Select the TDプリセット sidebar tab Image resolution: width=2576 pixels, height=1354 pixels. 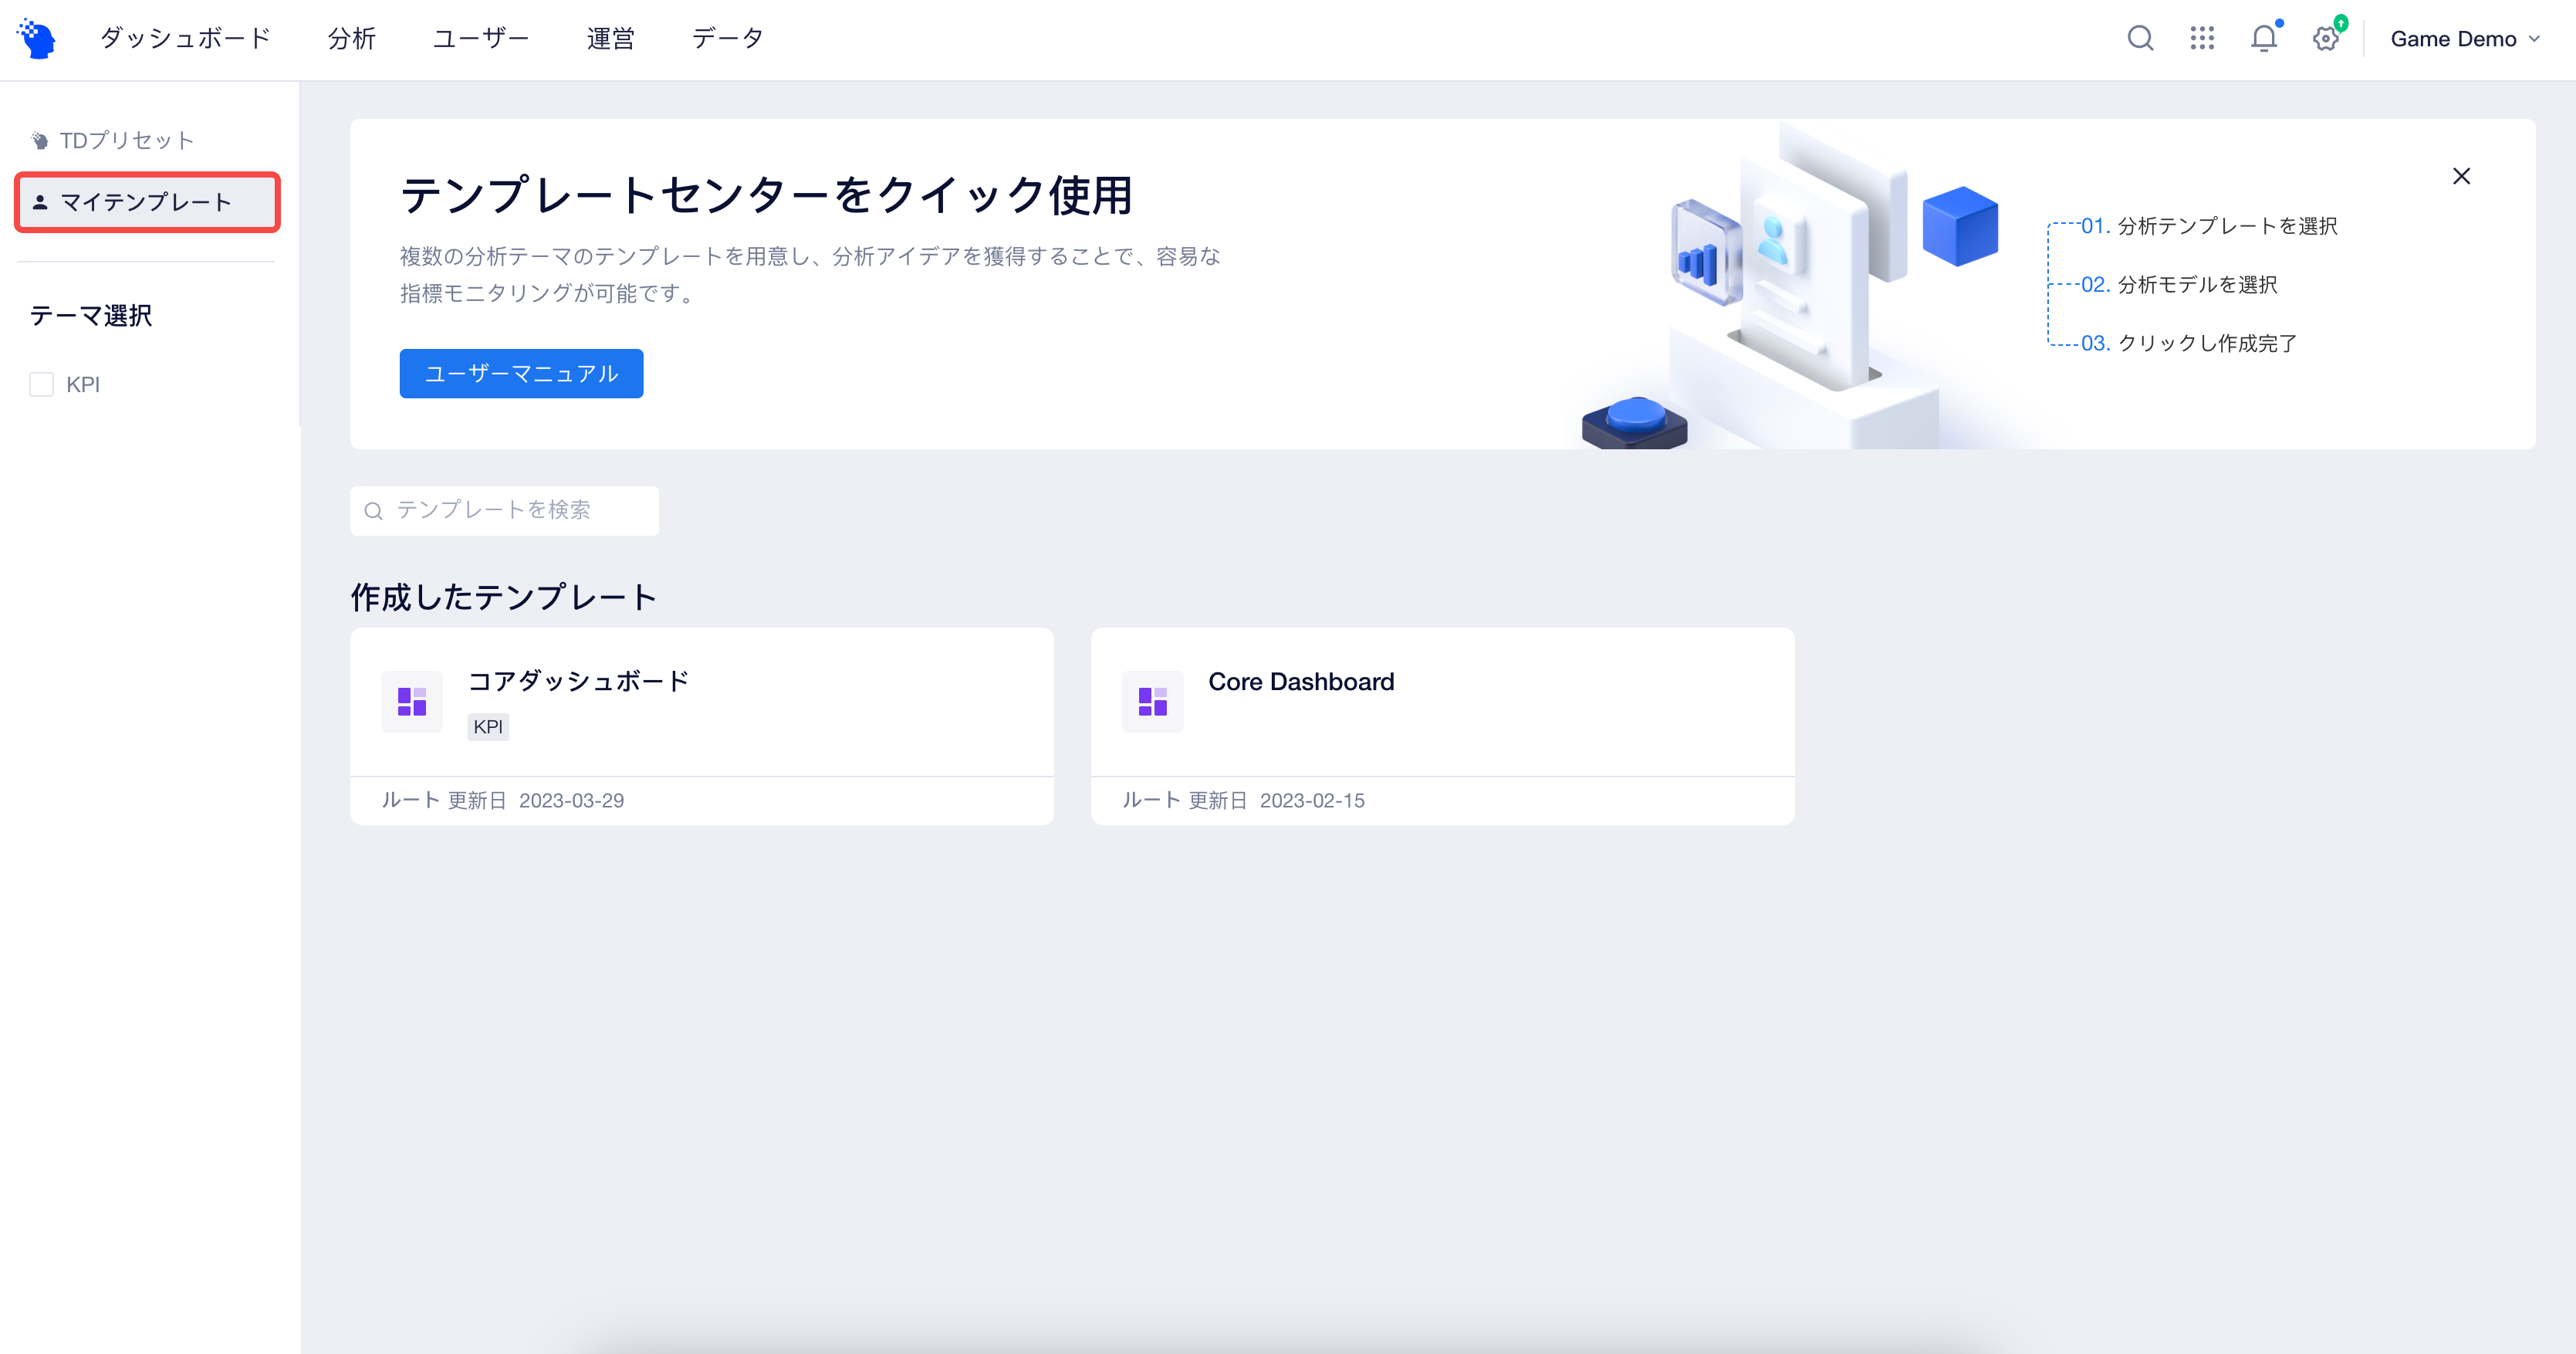(147, 141)
